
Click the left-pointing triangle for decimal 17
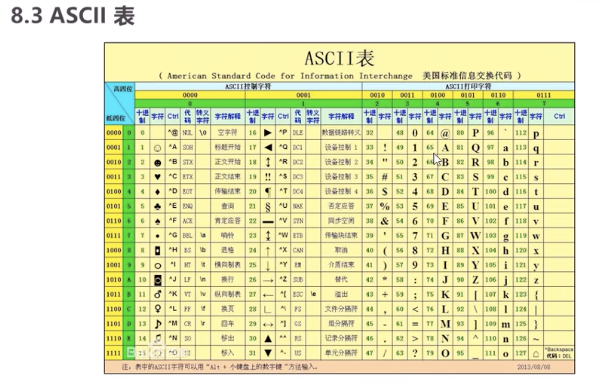(x=268, y=147)
